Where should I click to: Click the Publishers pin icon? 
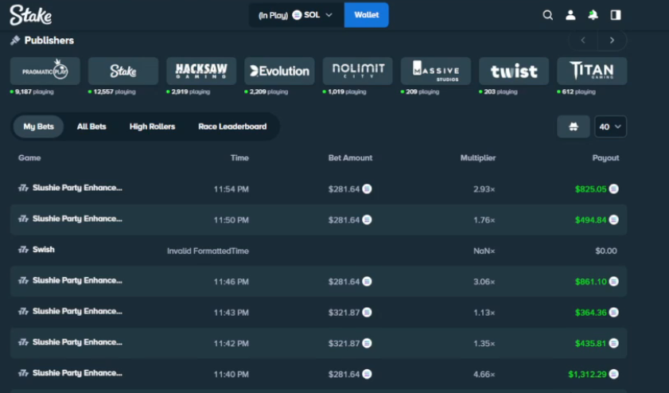(15, 41)
